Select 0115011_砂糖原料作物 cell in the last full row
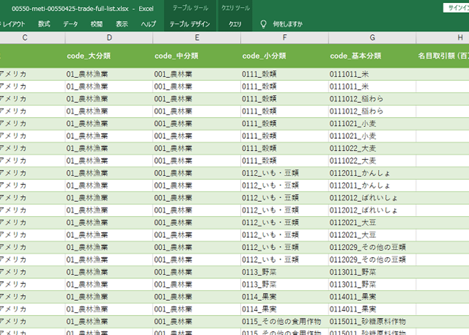 tap(372, 321)
